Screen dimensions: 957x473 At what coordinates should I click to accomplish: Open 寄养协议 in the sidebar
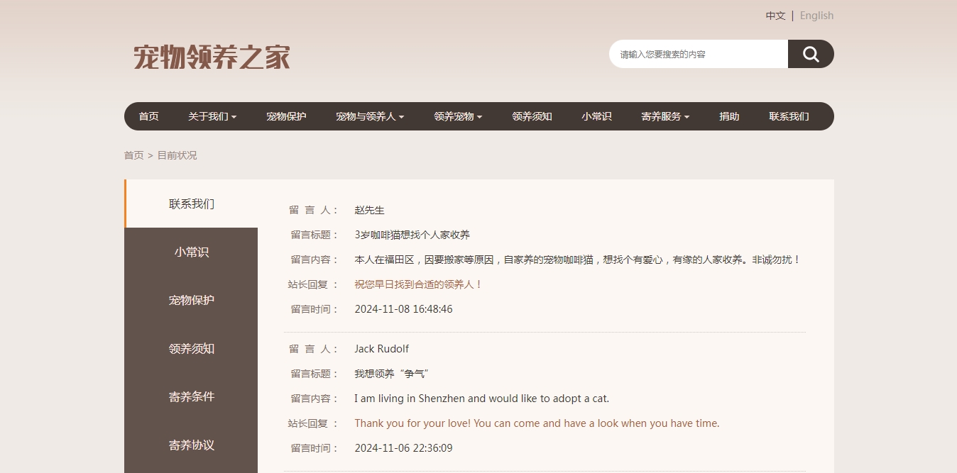coord(192,445)
